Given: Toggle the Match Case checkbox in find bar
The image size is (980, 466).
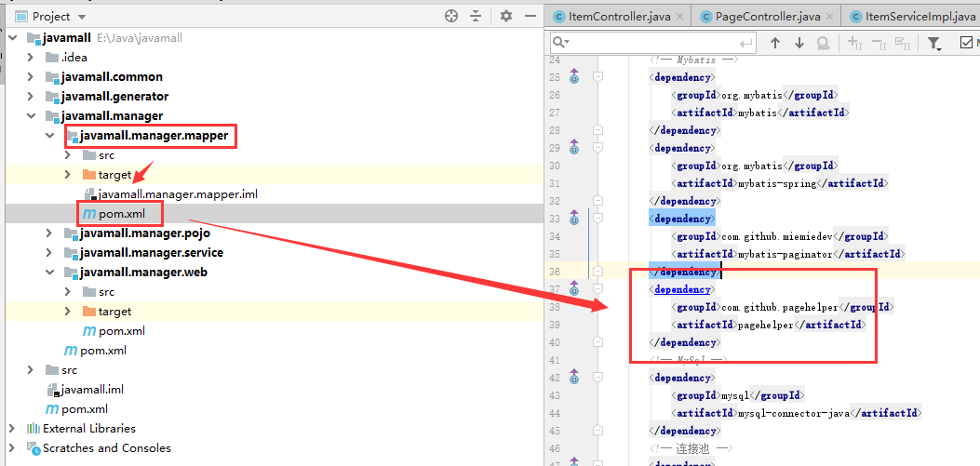Looking at the screenshot, I should pos(966,43).
